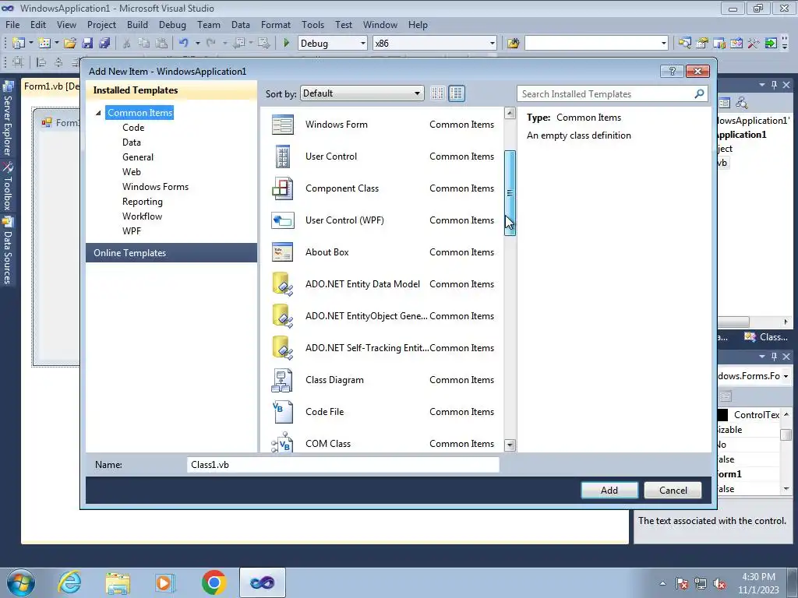798x598 pixels.
Task: Click the Cancel button
Action: pyautogui.click(x=673, y=491)
